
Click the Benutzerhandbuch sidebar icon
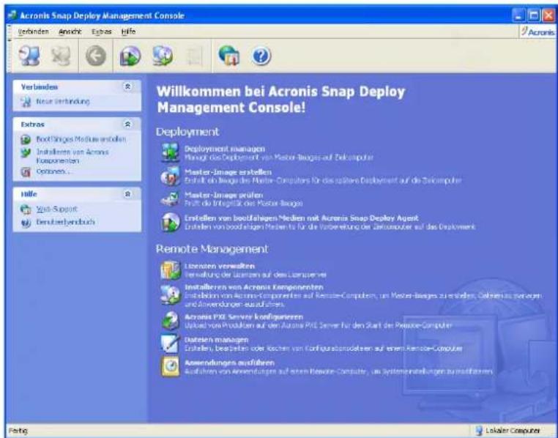tap(26, 223)
